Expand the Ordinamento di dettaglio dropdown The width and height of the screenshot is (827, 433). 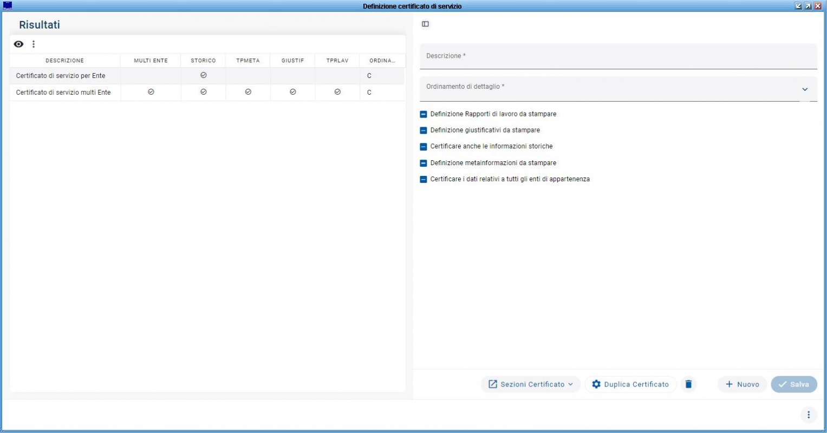coord(804,89)
